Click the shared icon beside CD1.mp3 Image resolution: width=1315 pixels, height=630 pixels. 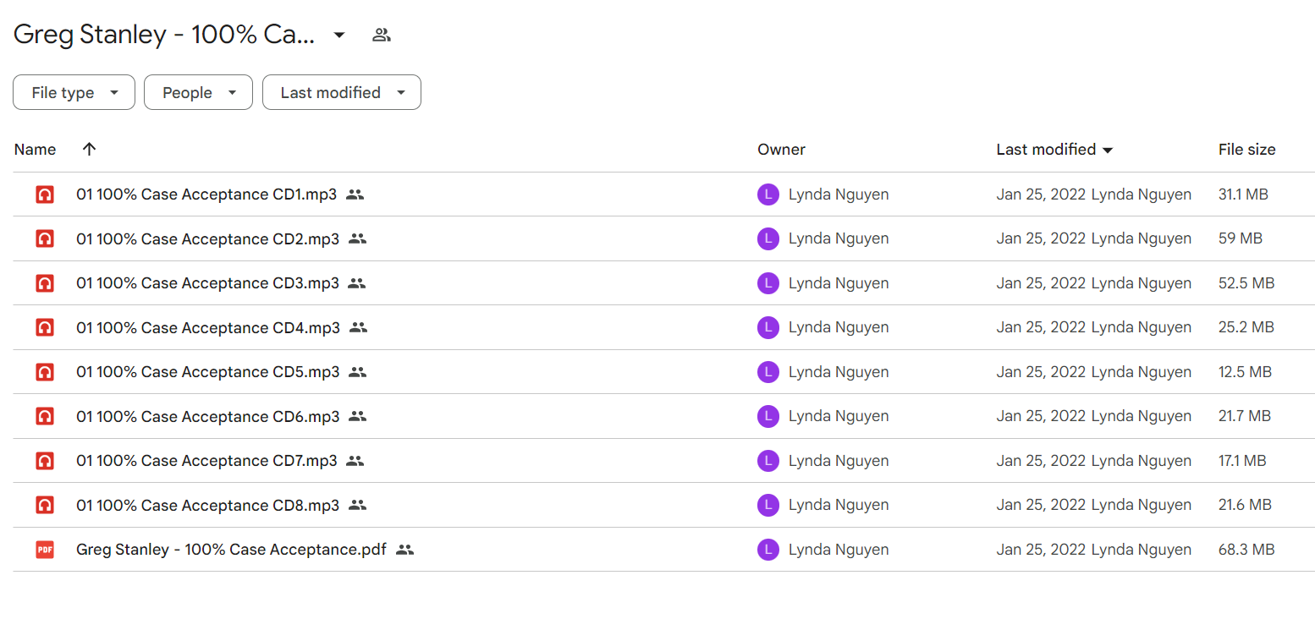(355, 194)
